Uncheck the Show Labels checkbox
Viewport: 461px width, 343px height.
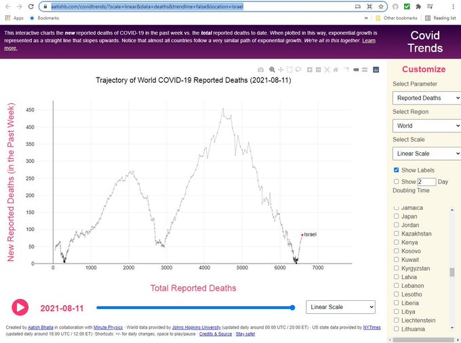coord(396,170)
